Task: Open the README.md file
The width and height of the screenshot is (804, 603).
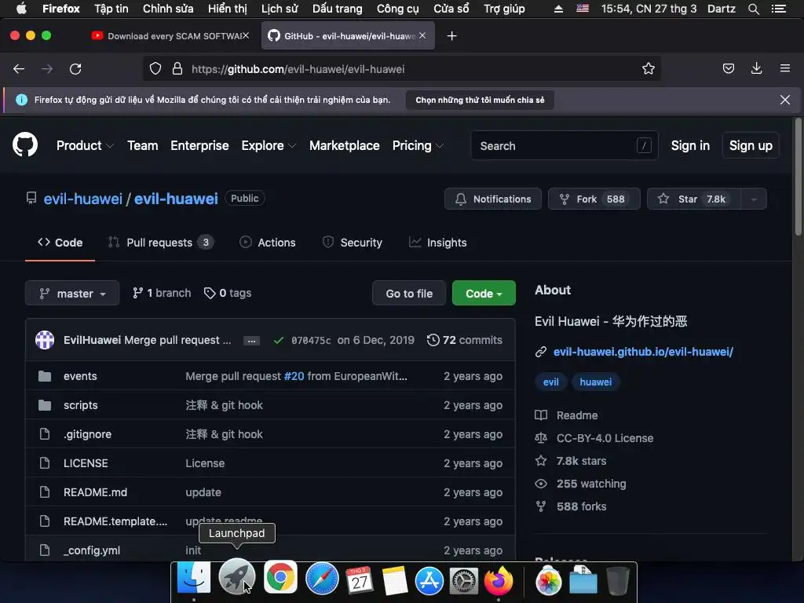Action: pyautogui.click(x=95, y=492)
